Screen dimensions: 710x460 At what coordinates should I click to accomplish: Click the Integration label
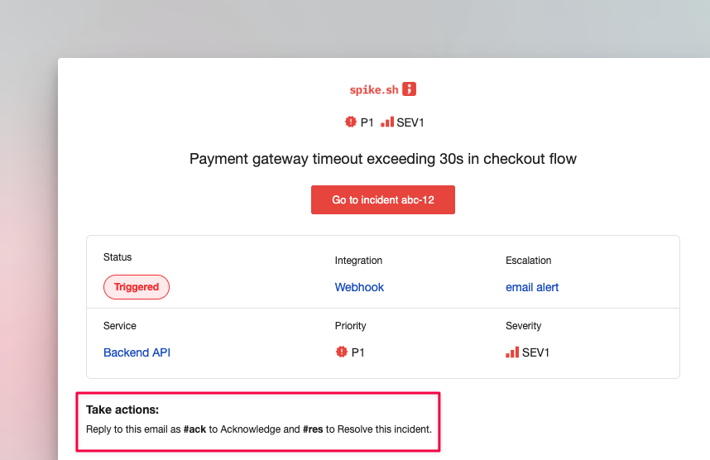pos(358,261)
